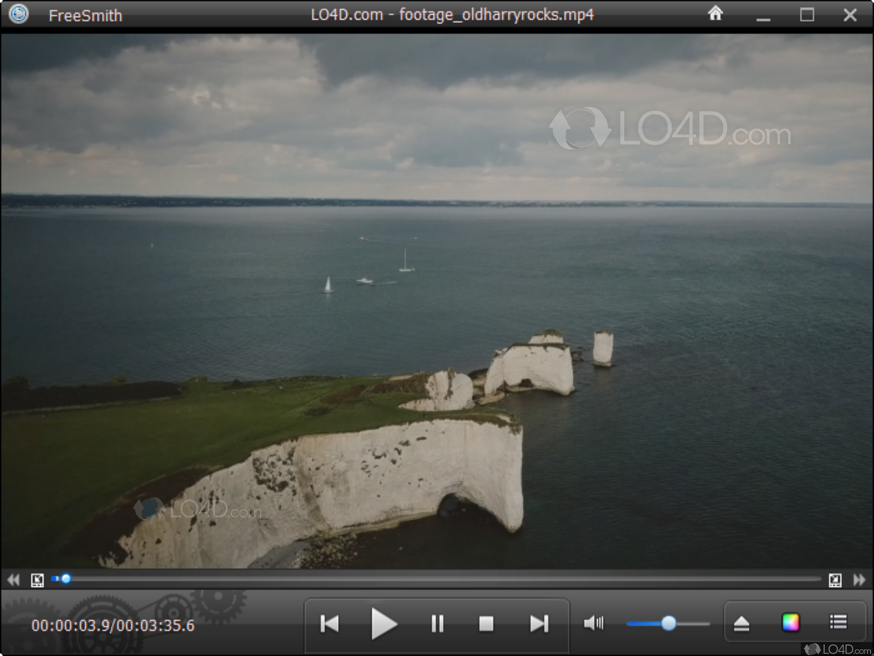Click the FreeSmith logo icon

pyautogui.click(x=19, y=14)
